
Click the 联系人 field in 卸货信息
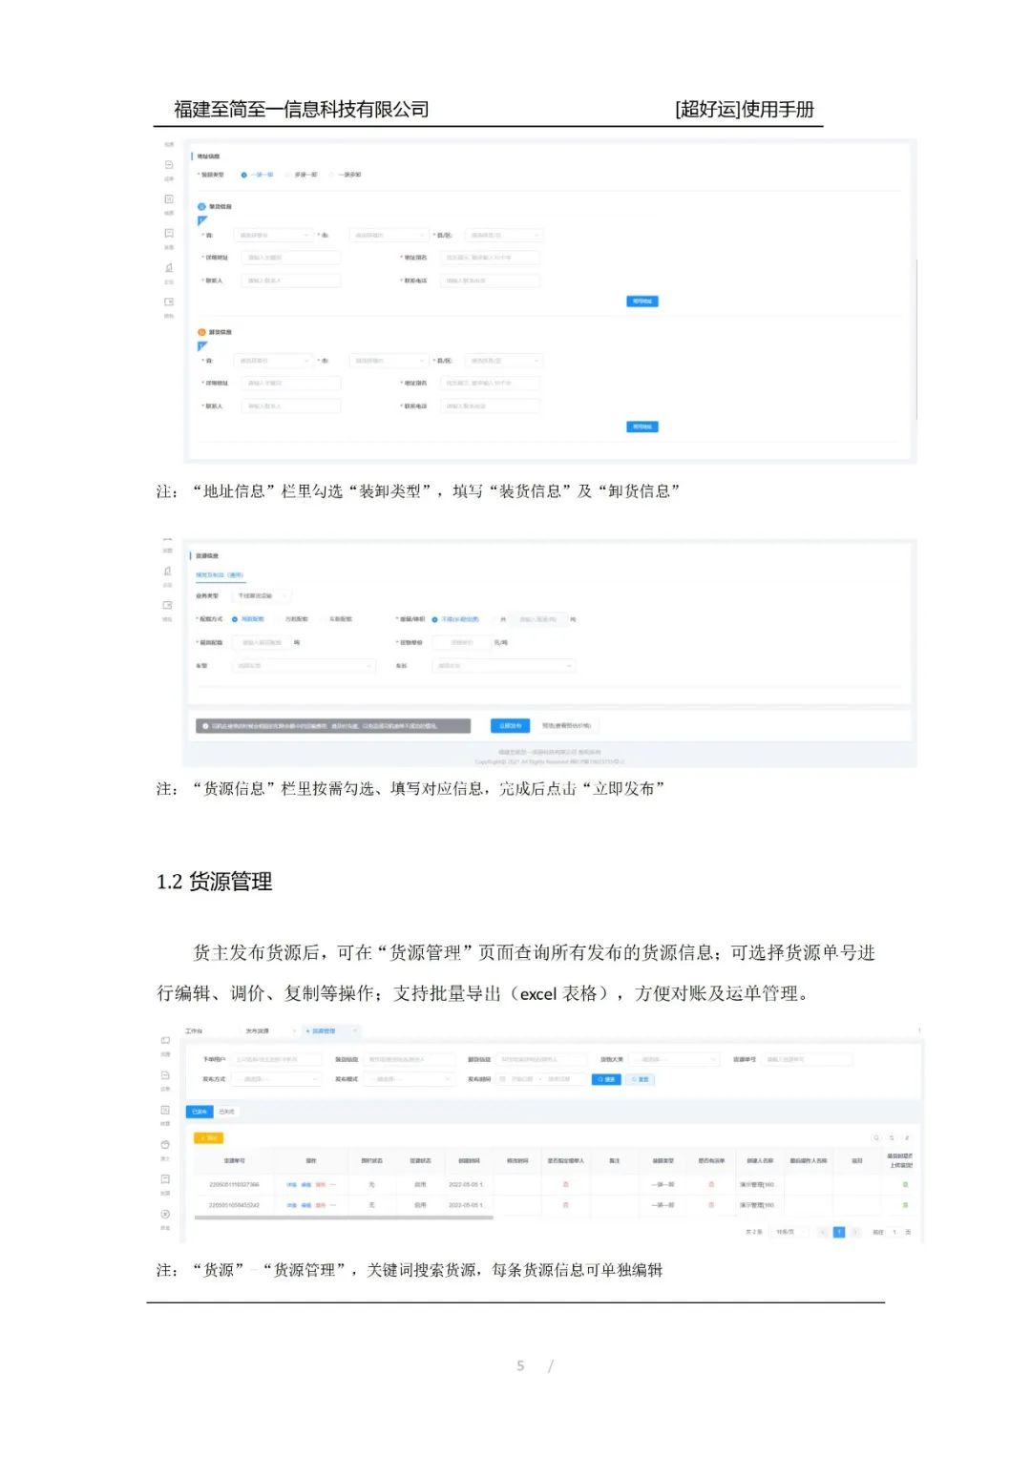(x=291, y=406)
